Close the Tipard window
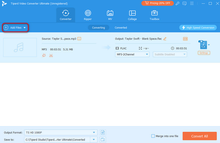Viewport: 220px width, 143px height. click(217, 4)
